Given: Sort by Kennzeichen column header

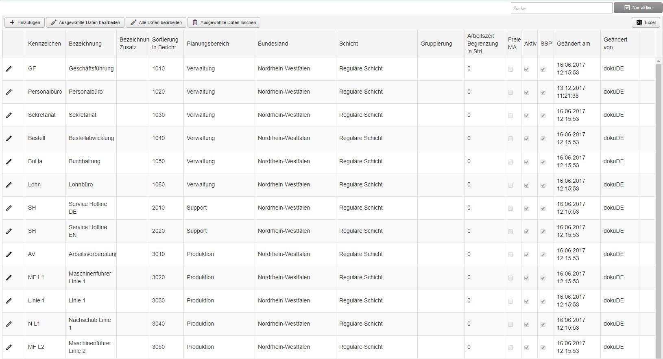Looking at the screenshot, I should pyautogui.click(x=44, y=44).
